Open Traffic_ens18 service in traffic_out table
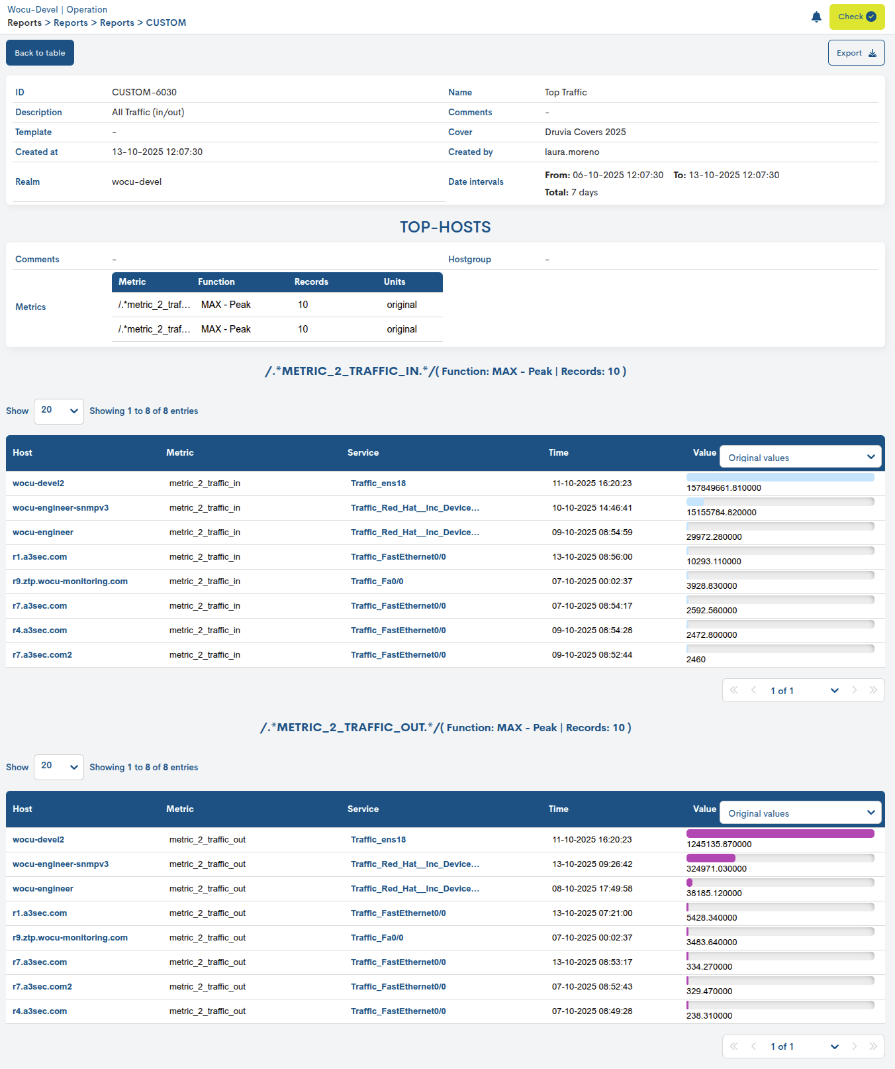 (x=379, y=840)
